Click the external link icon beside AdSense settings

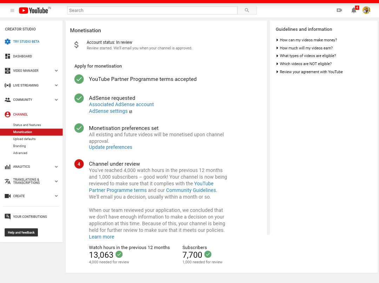point(131,112)
